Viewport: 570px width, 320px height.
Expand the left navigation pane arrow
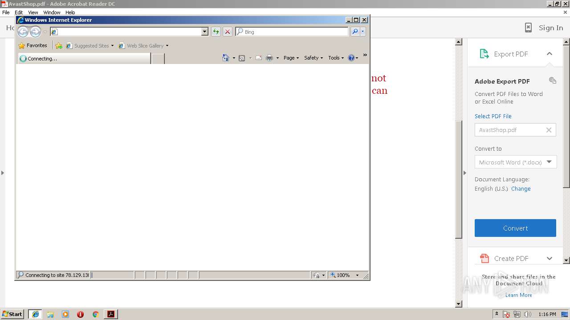[x=3, y=172]
